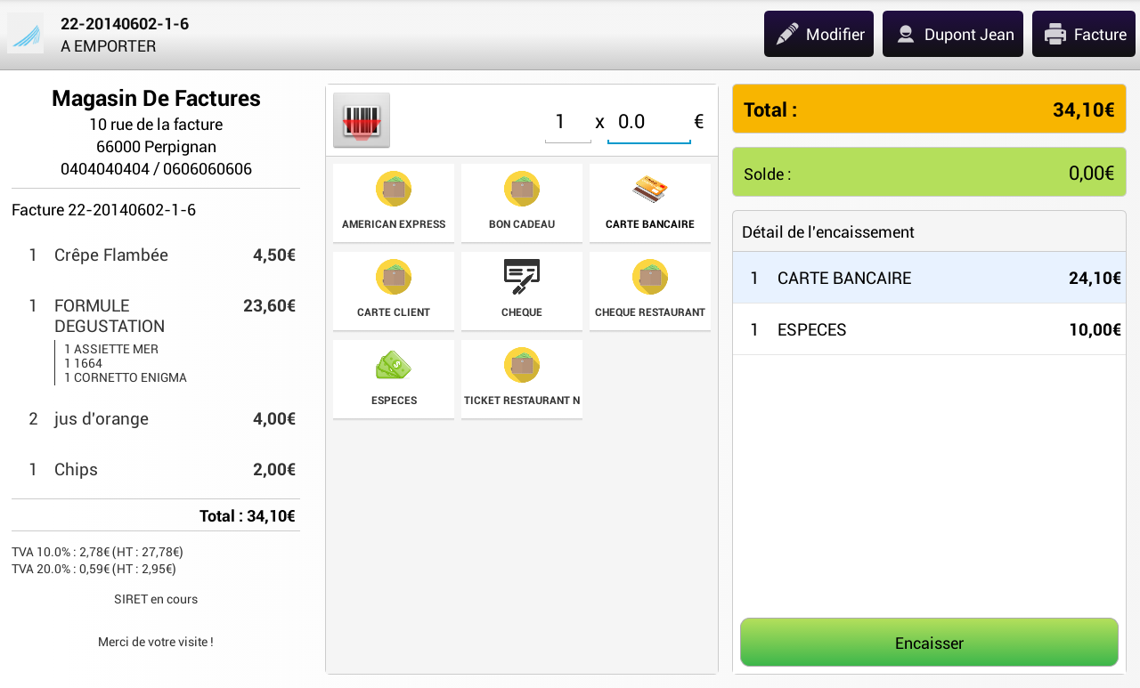Select the Carte Bancaire 24,10€ payment row

click(929, 278)
